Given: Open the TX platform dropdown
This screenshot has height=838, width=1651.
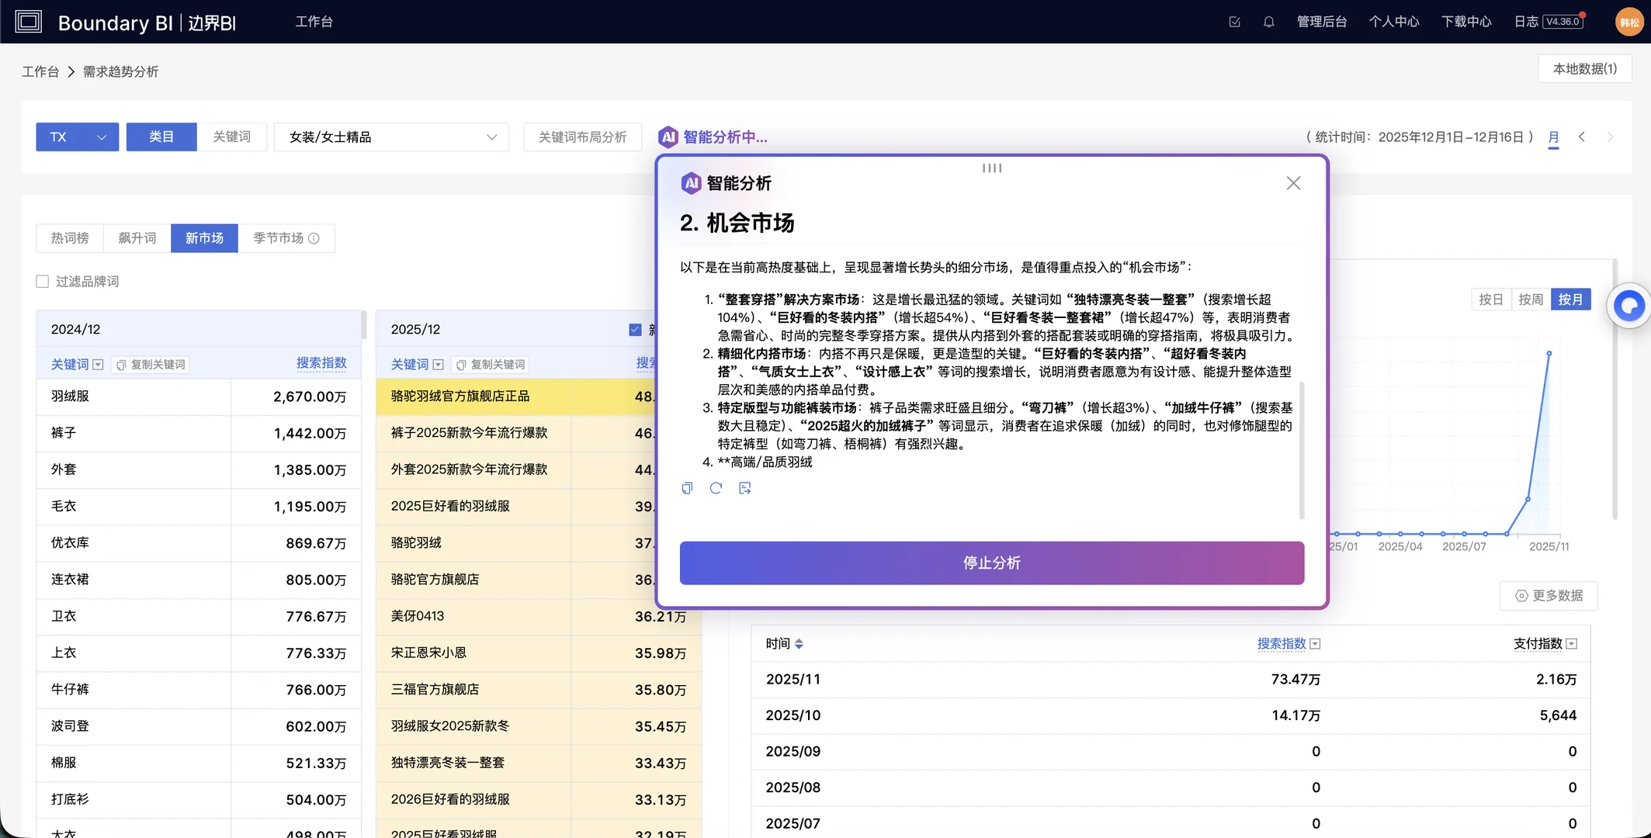Looking at the screenshot, I should (77, 137).
